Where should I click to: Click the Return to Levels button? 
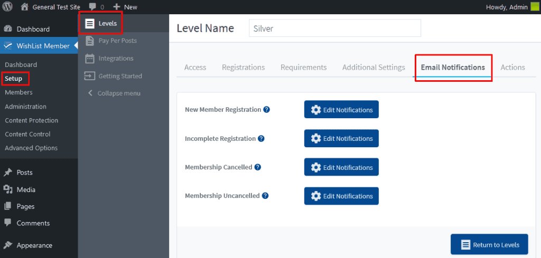pyautogui.click(x=489, y=245)
